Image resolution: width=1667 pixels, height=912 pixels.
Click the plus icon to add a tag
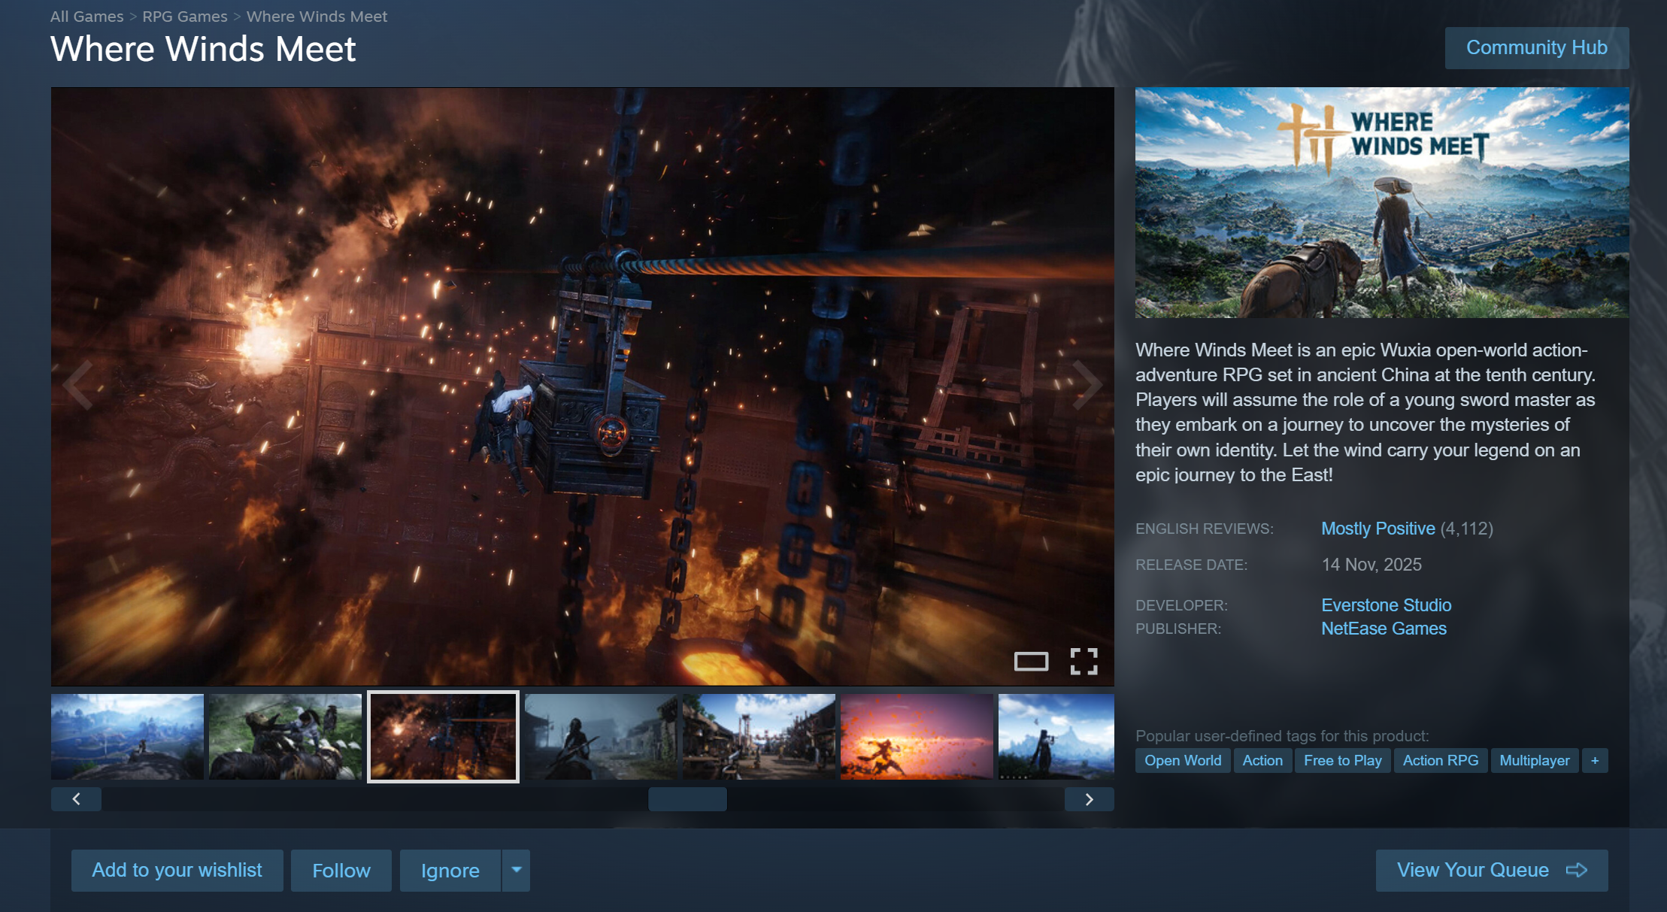tap(1594, 760)
